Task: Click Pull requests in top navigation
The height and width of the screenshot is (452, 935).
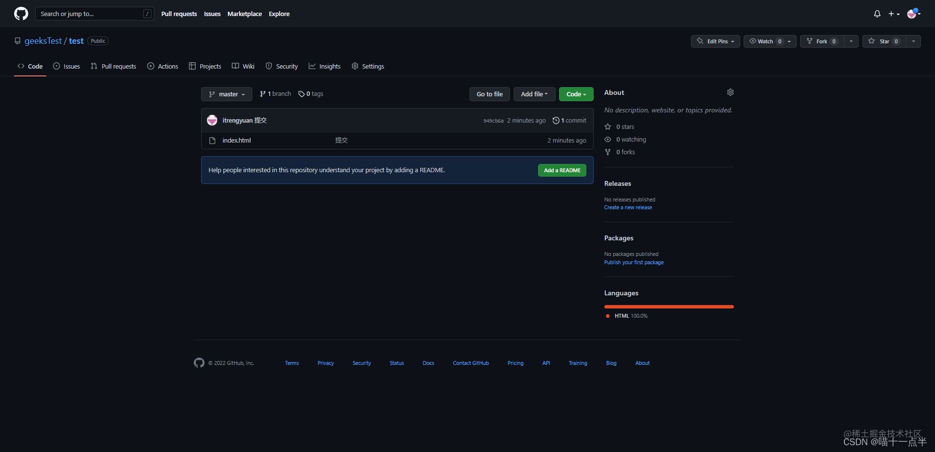Action: click(x=179, y=14)
